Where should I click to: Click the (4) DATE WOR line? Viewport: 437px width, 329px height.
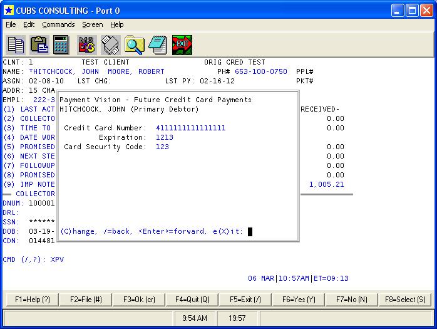(x=29, y=138)
